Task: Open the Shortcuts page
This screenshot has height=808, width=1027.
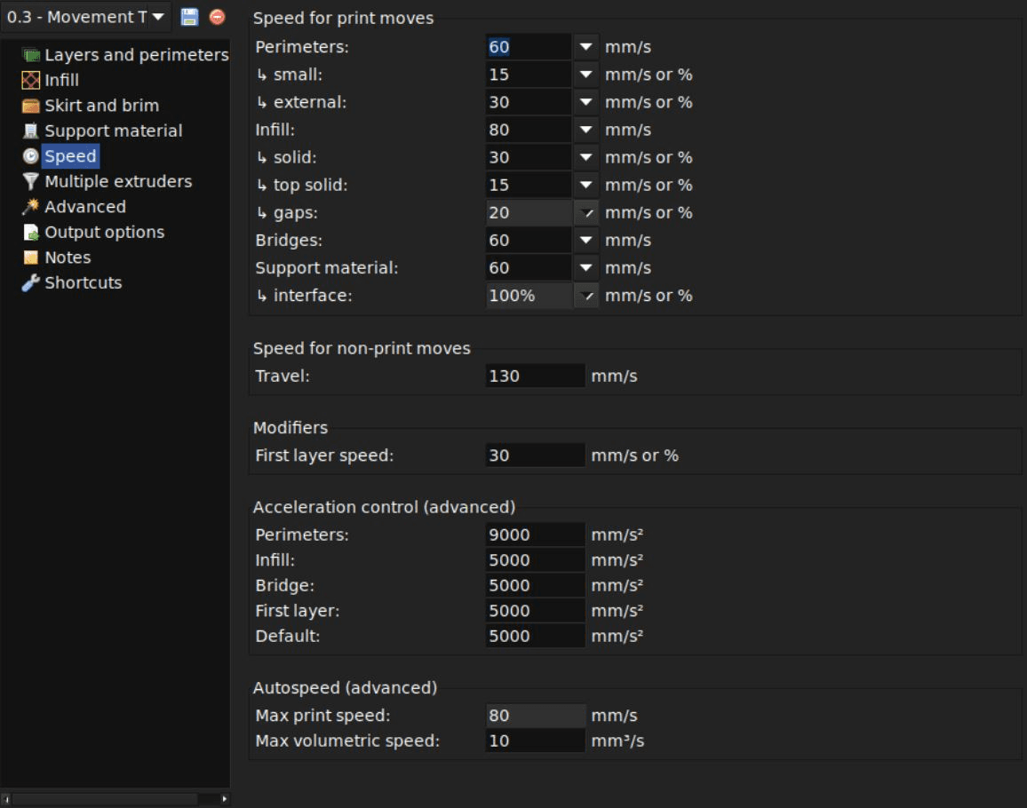Action: click(84, 283)
